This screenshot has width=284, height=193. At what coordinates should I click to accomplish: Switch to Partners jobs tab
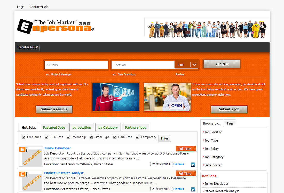(136, 127)
